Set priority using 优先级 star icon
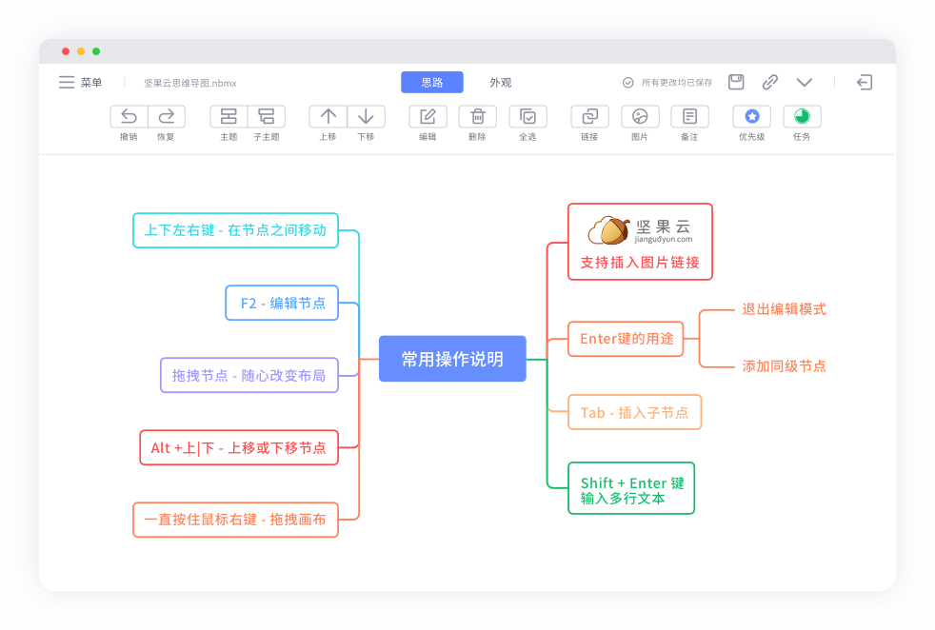Viewport: 935px width, 630px height. [751, 116]
